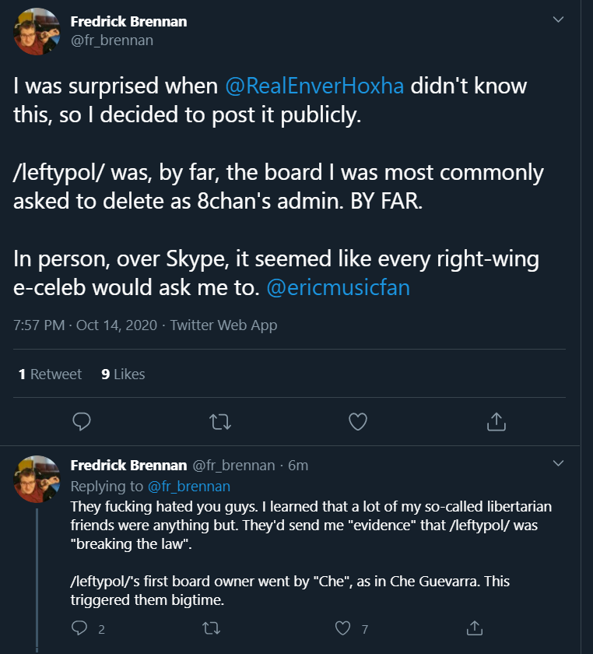Retweet the follow-up reply tweet
Screen dimensions: 593x654
211,628
